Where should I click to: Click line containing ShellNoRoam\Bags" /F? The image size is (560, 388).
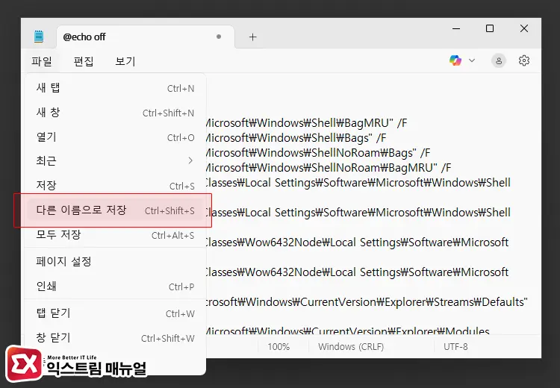(318, 153)
